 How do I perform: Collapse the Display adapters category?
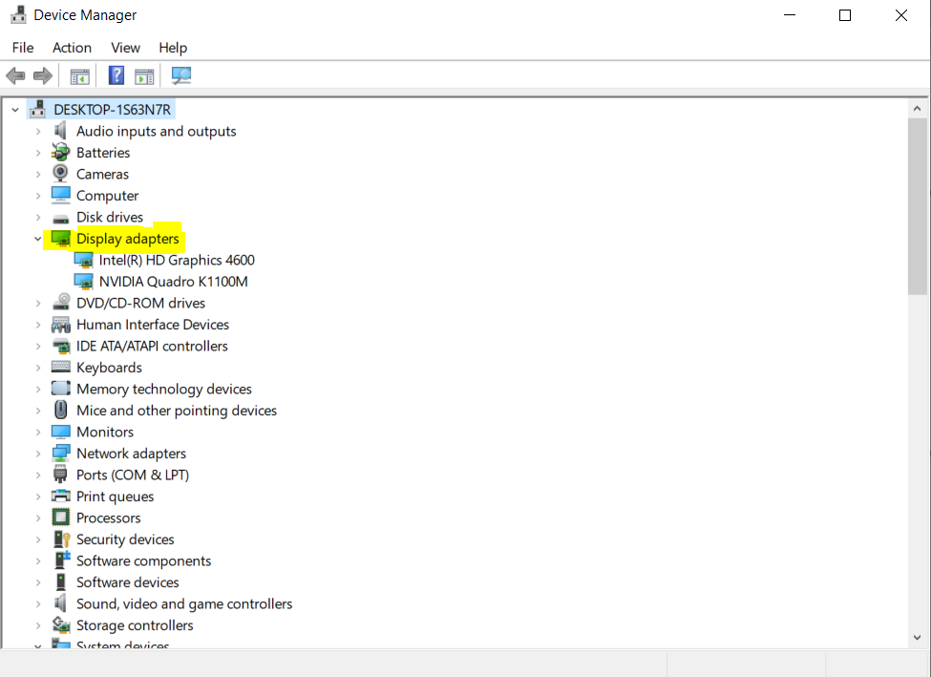pyautogui.click(x=38, y=239)
